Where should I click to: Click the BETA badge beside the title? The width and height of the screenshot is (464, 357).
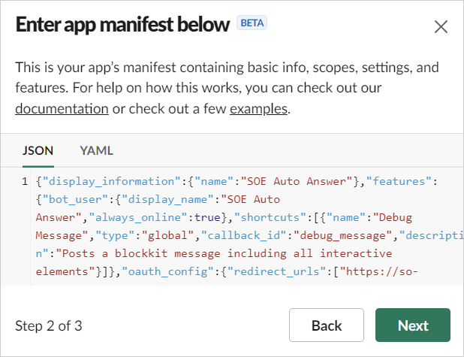point(252,23)
